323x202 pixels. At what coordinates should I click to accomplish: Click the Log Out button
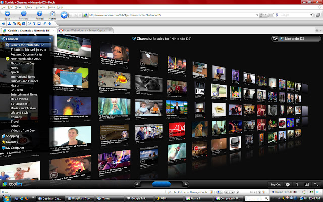point(276,184)
